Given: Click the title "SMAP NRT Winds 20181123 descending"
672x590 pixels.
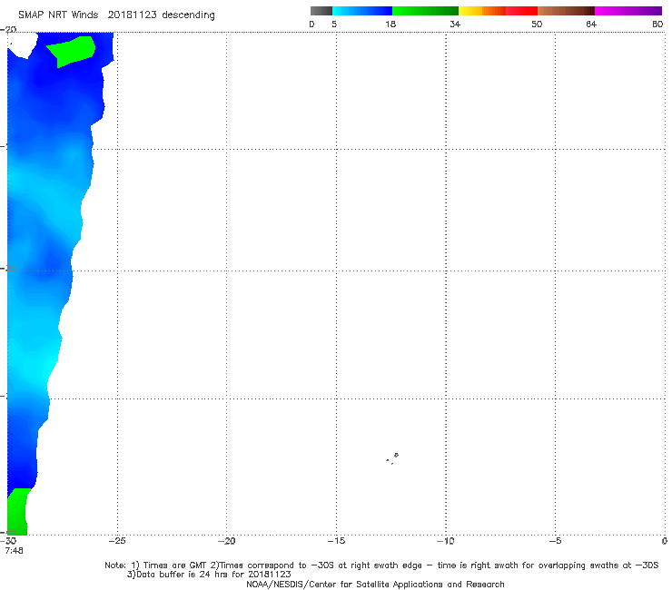Looking at the screenshot, I should tap(116, 15).
